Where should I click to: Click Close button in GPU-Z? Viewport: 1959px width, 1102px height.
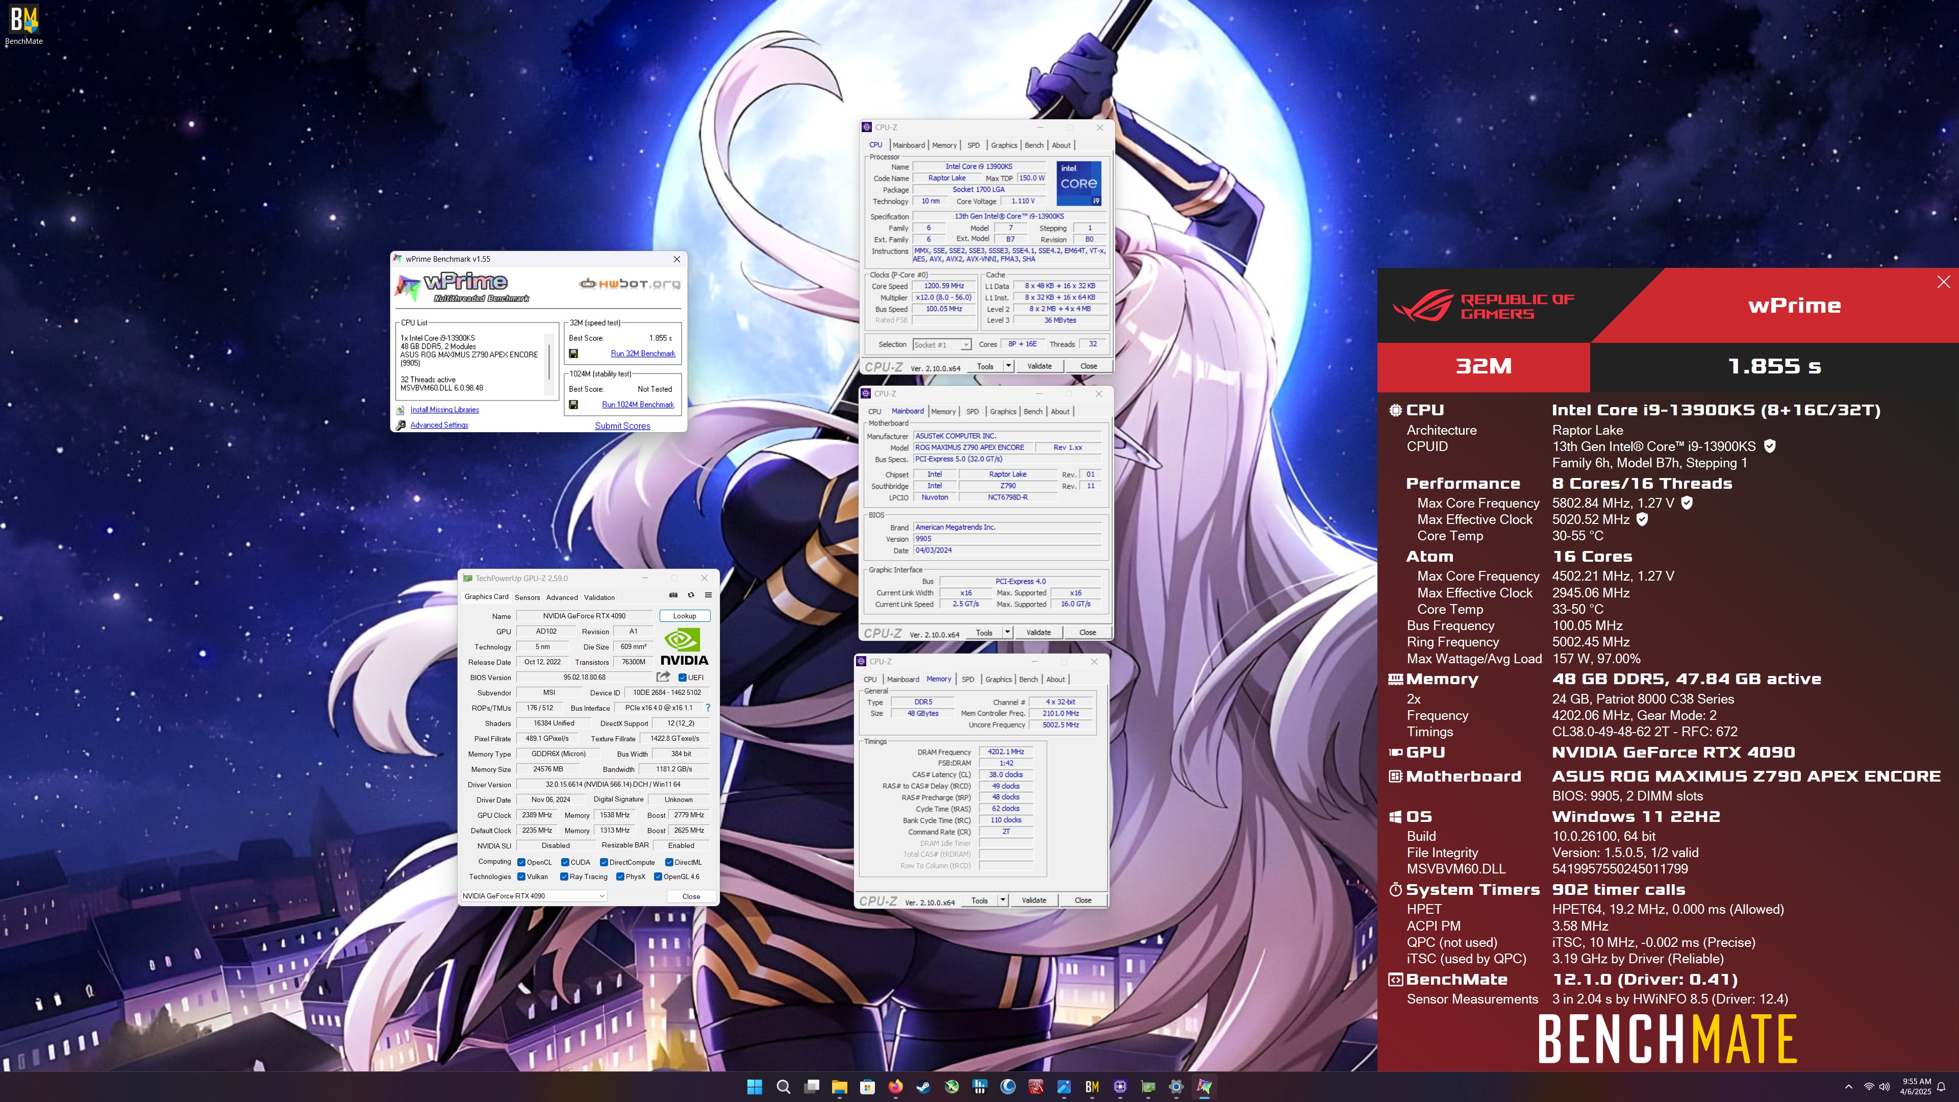click(691, 897)
